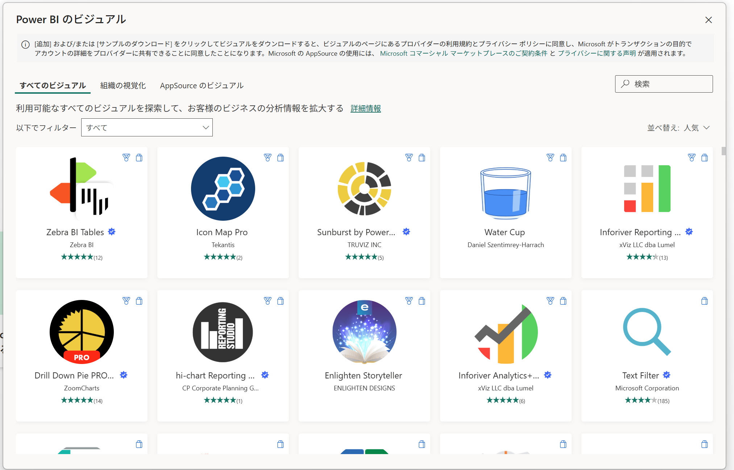Open the 並べ替え: 人気 sort dropdown
This screenshot has height=470, width=734.
click(678, 128)
